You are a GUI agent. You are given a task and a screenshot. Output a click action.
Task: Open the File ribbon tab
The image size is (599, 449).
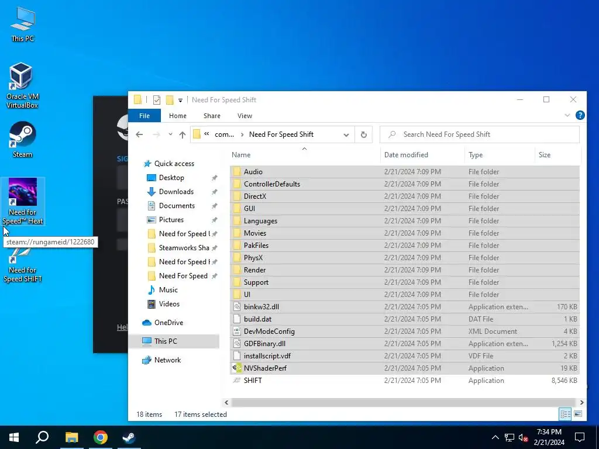pos(144,116)
